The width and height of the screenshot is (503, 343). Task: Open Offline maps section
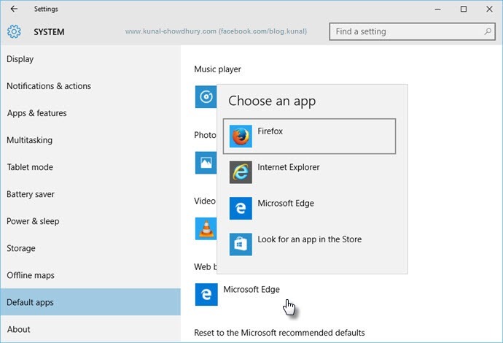click(90, 275)
